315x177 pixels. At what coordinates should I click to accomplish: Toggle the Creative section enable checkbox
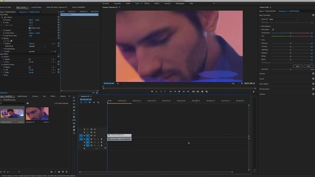(313, 74)
